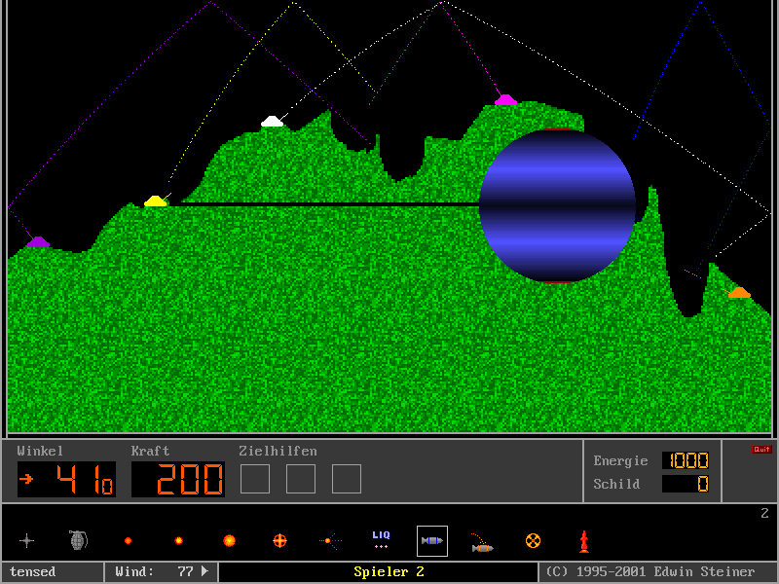The height and width of the screenshot is (584, 779).
Task: Pick the red rocket weapon icon
Action: pyautogui.click(x=584, y=540)
